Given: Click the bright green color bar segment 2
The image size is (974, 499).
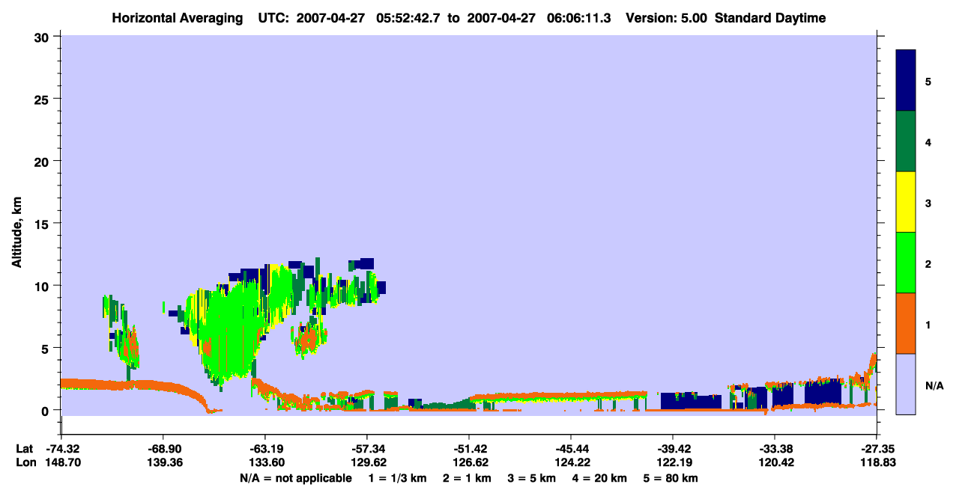Looking at the screenshot, I should [906, 263].
